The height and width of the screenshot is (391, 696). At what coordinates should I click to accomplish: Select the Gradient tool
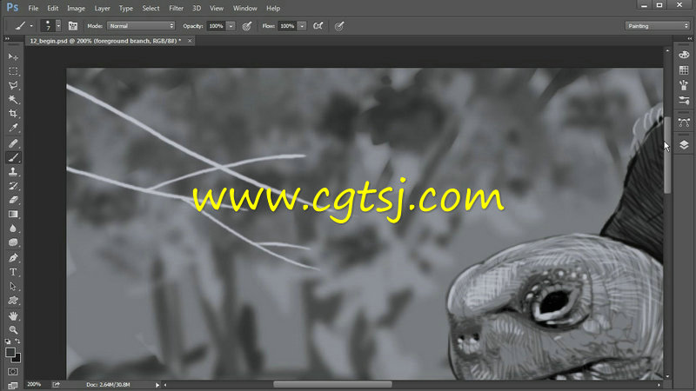click(13, 214)
